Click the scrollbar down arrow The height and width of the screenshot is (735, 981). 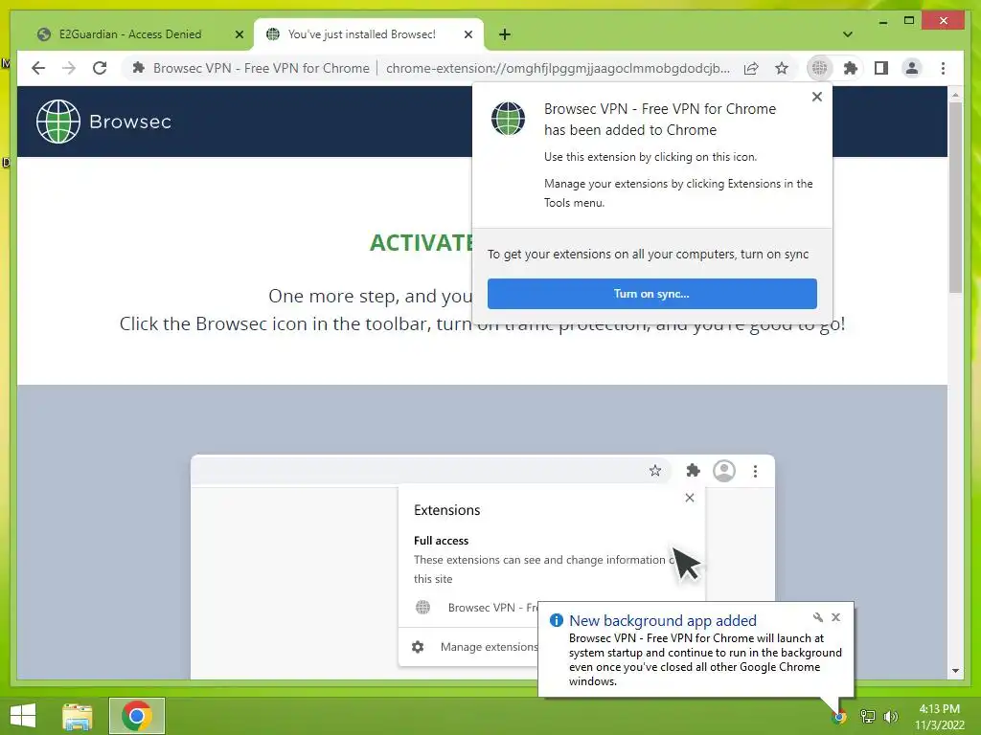pos(955,671)
